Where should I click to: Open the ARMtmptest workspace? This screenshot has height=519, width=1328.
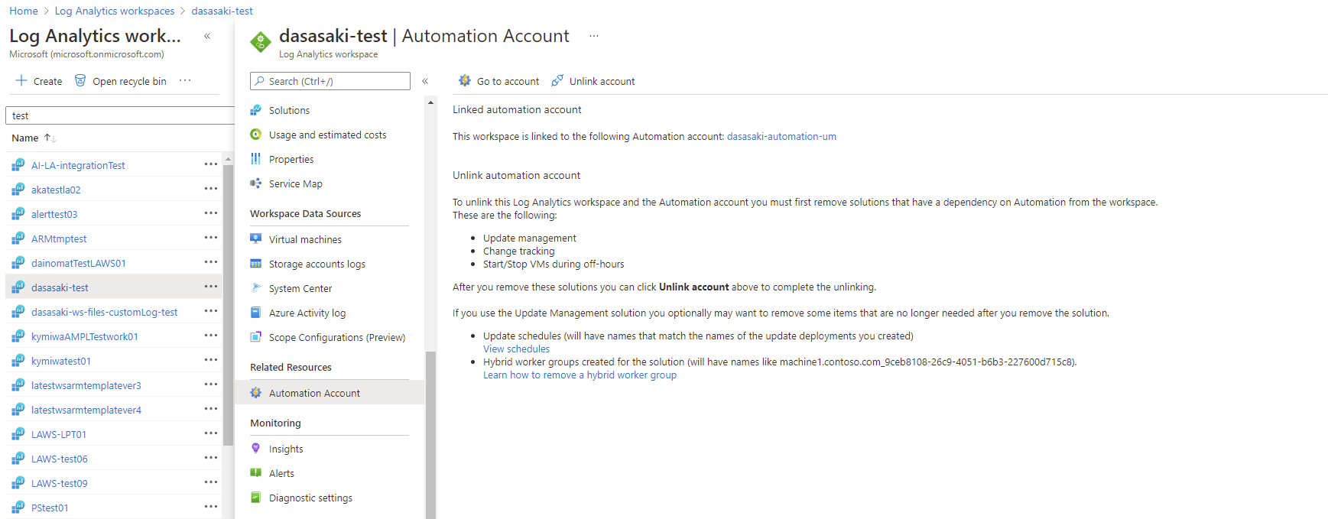[59, 238]
